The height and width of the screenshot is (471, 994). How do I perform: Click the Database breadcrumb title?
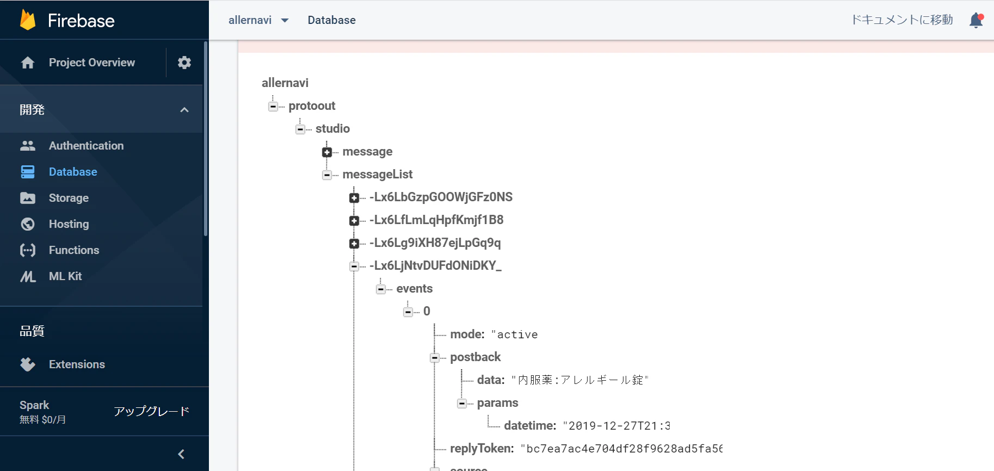pos(332,20)
